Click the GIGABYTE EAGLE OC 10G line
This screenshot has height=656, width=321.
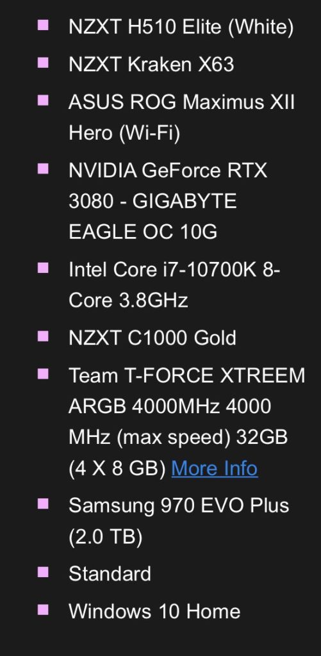[x=152, y=217]
